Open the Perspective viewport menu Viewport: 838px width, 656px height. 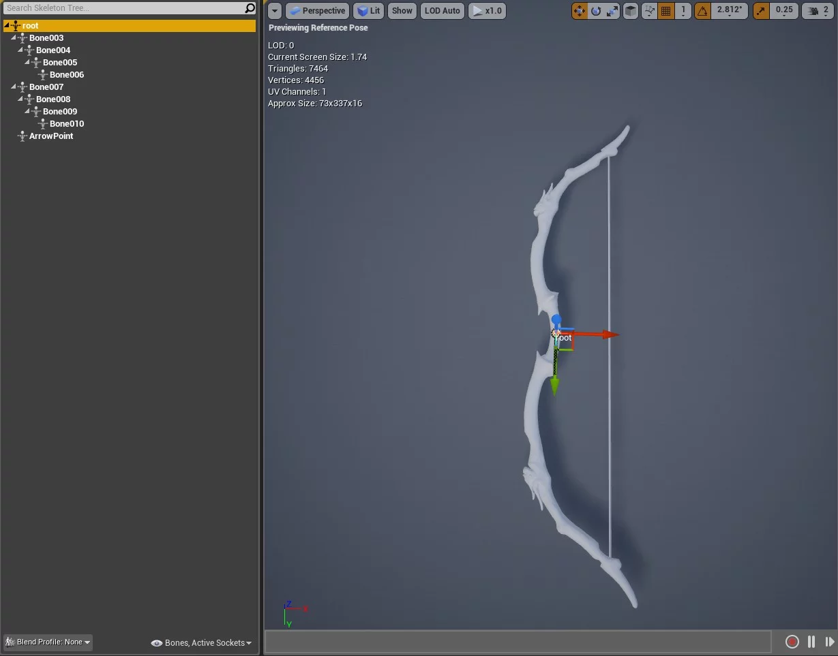tap(317, 11)
